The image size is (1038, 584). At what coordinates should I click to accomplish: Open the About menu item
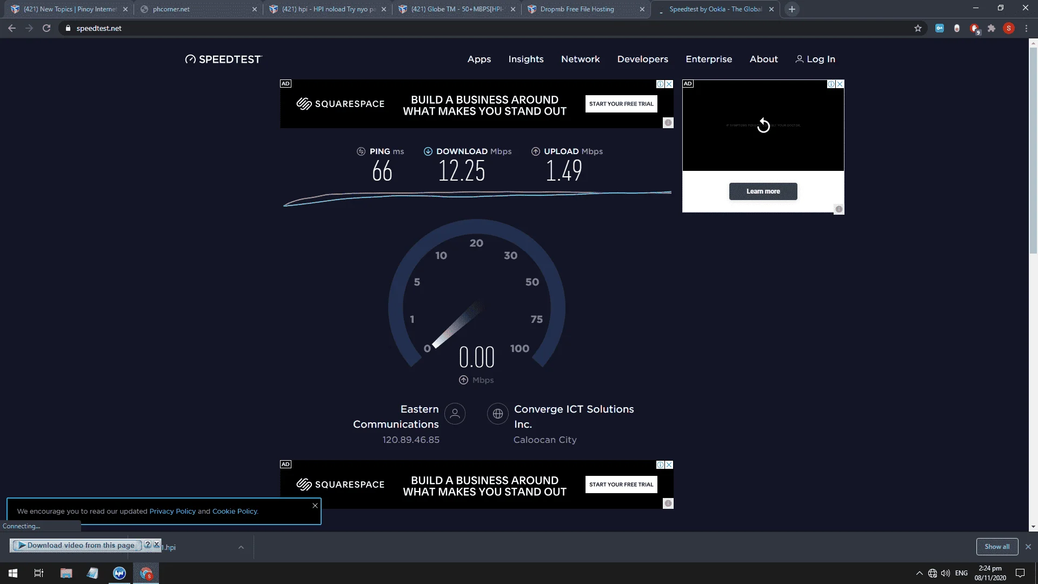pos(763,59)
